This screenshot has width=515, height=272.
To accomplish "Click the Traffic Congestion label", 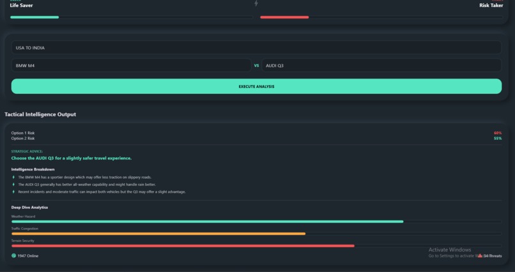I will (x=25, y=229).
